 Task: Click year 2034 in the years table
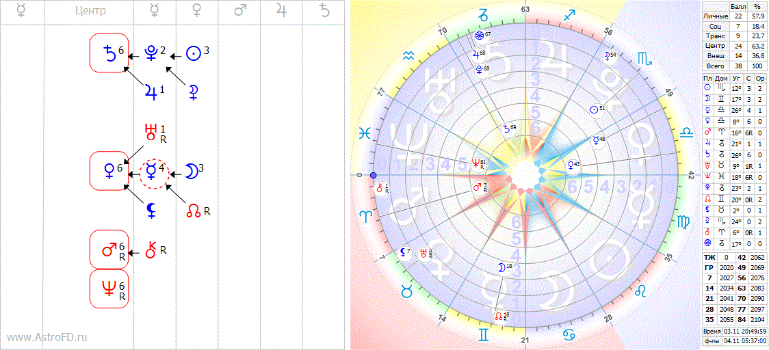[727, 288]
